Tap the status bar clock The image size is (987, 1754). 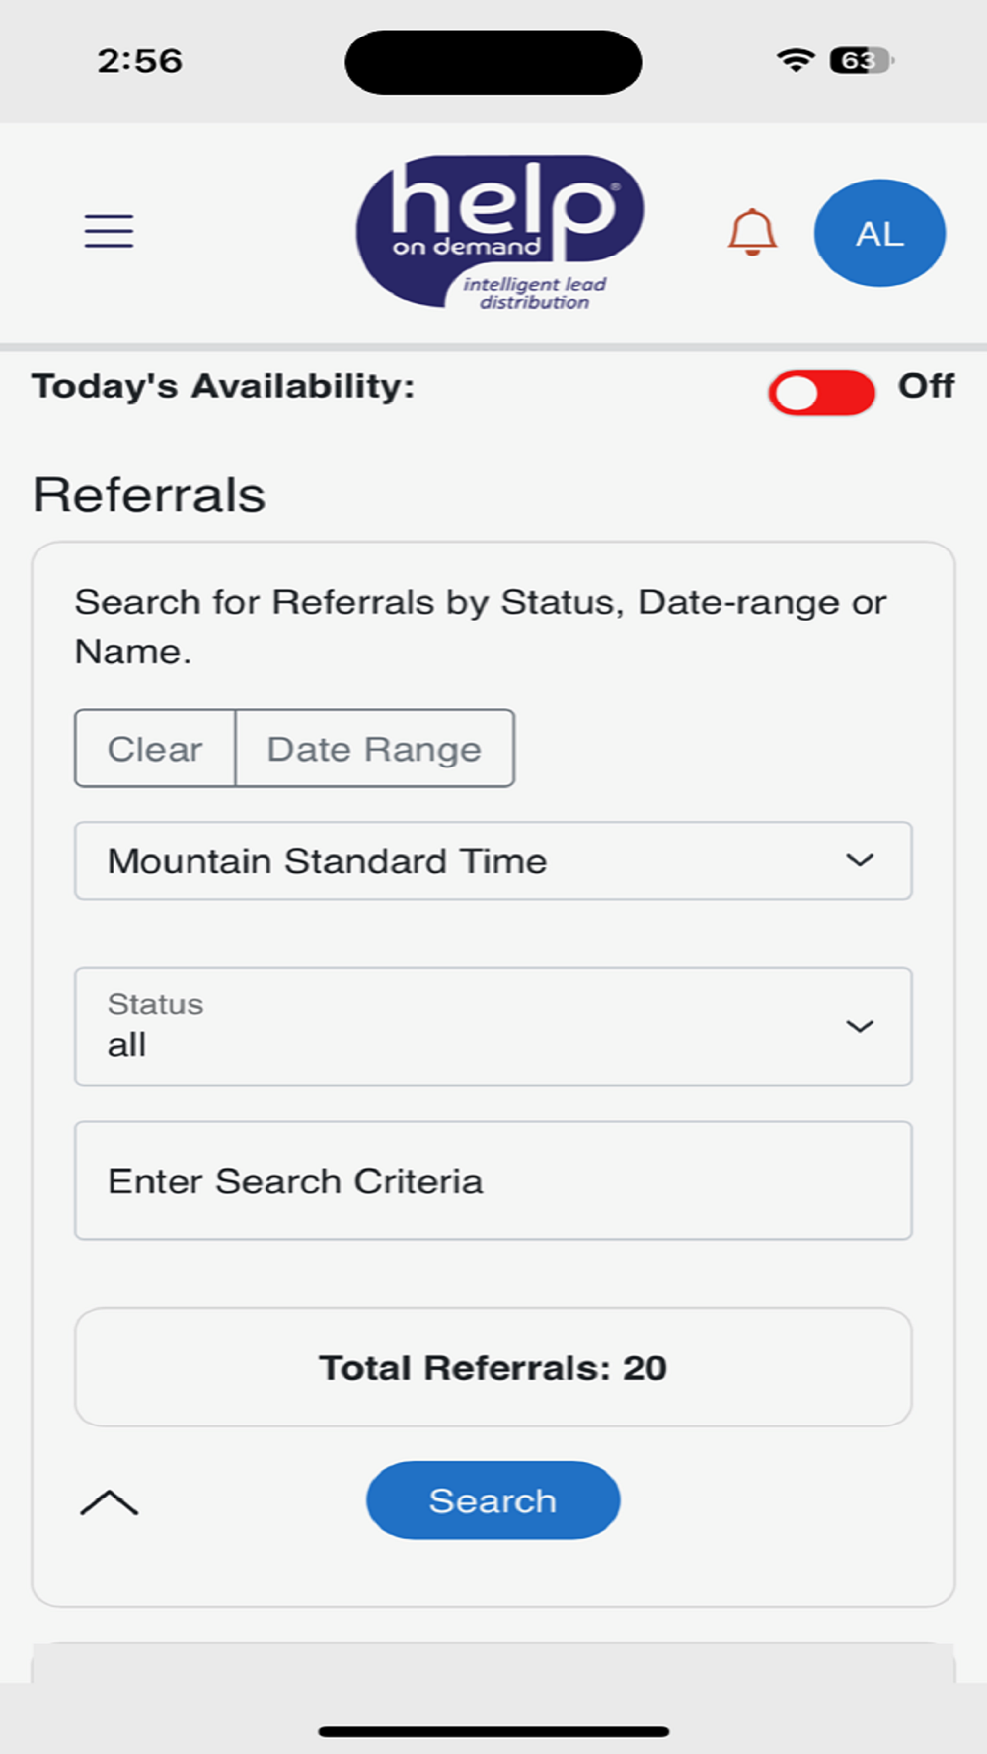pyautogui.click(x=140, y=61)
